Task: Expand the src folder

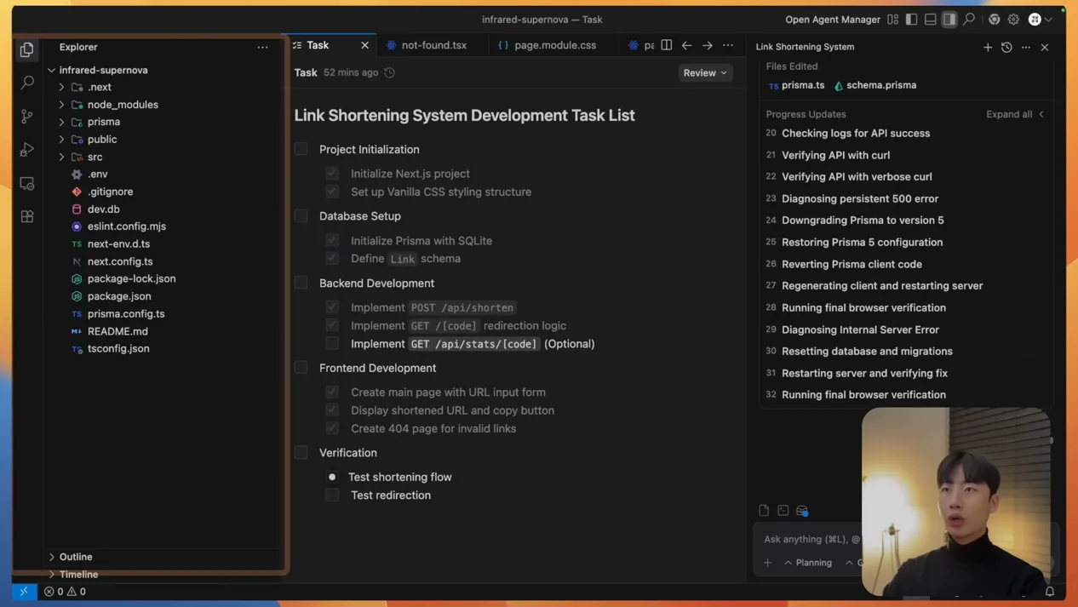Action: pyautogui.click(x=61, y=157)
